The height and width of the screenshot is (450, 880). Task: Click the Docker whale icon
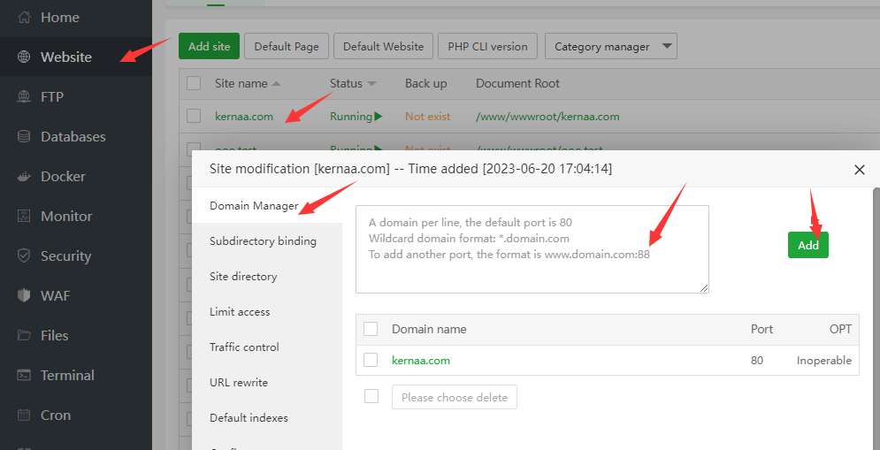pyautogui.click(x=25, y=177)
